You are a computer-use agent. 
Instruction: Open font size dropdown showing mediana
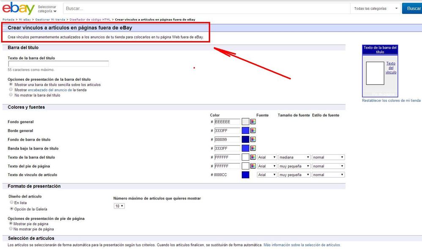[x=294, y=157]
